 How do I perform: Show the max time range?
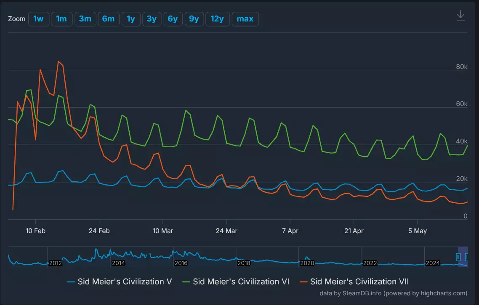[245, 19]
